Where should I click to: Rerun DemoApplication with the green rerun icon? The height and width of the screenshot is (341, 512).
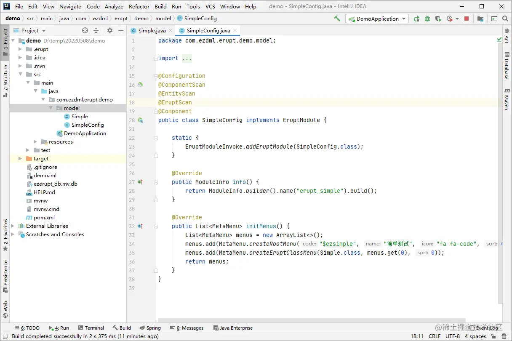(x=416, y=19)
